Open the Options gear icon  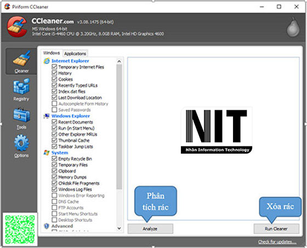pos(21,143)
